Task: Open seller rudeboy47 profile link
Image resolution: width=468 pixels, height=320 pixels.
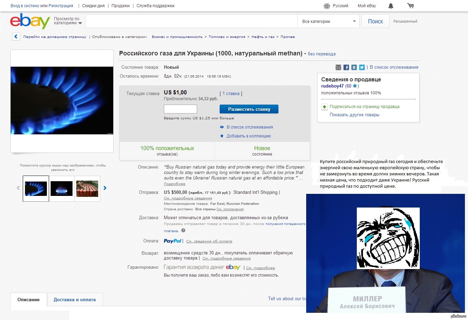Action: (x=332, y=86)
